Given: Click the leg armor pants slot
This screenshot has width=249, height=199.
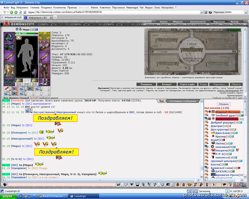Looking at the screenshot, I should [44, 70].
